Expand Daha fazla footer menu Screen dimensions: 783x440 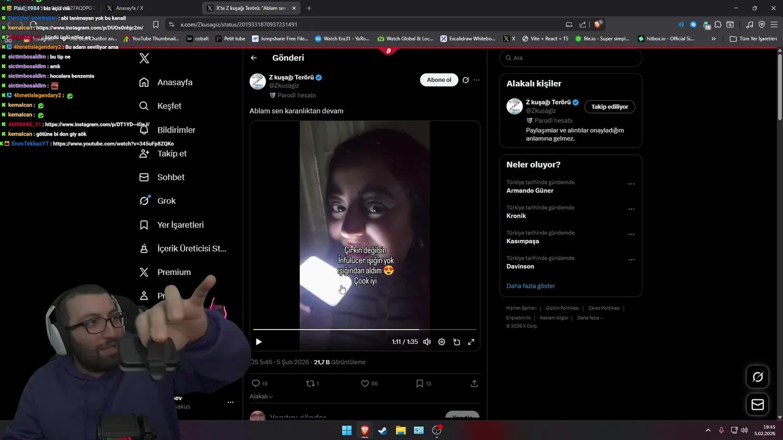[x=590, y=318]
